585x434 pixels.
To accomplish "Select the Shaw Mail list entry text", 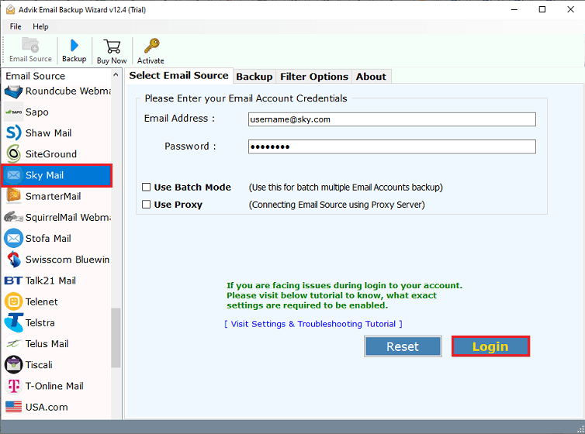I will pyautogui.click(x=49, y=133).
